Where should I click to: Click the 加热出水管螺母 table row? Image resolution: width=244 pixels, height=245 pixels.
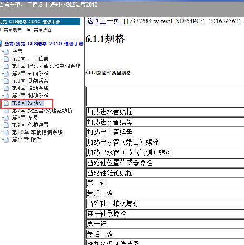point(165,132)
